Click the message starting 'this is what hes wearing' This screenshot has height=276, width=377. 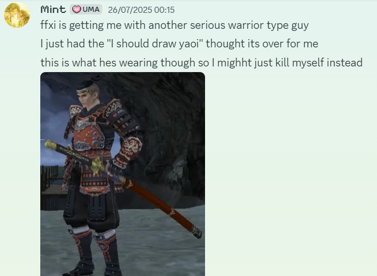click(201, 63)
